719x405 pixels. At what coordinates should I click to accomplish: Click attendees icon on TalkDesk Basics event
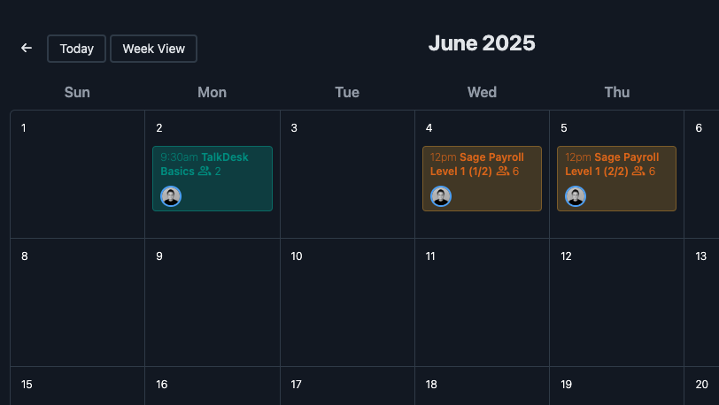pos(205,172)
